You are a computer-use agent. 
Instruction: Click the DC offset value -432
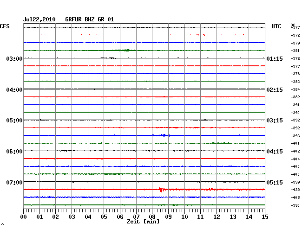click(x=295, y=190)
